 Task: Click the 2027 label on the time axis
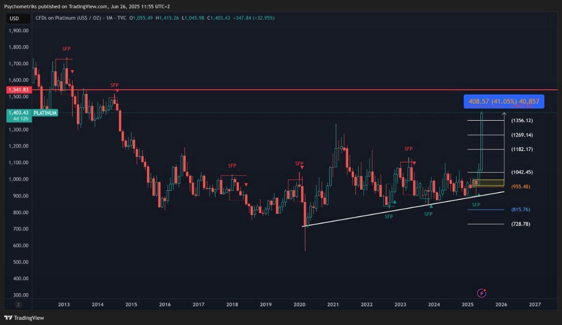click(535, 304)
